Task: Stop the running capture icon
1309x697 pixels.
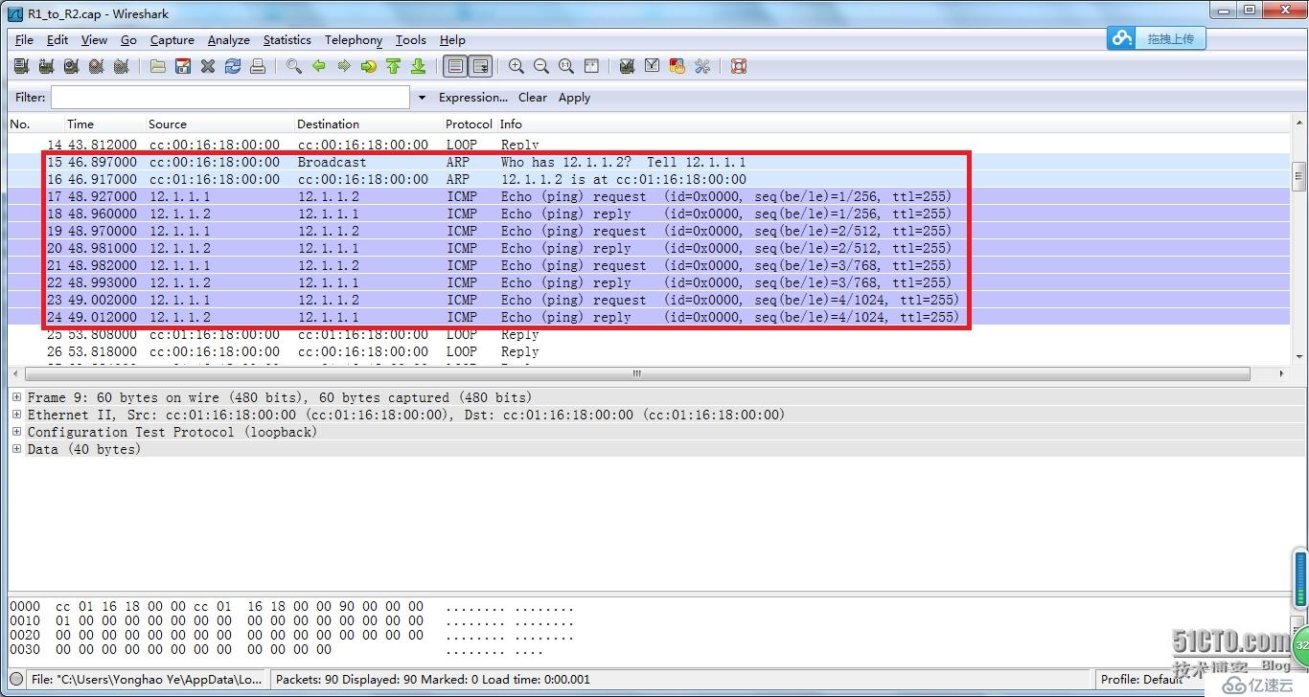Action: pyautogui.click(x=96, y=66)
